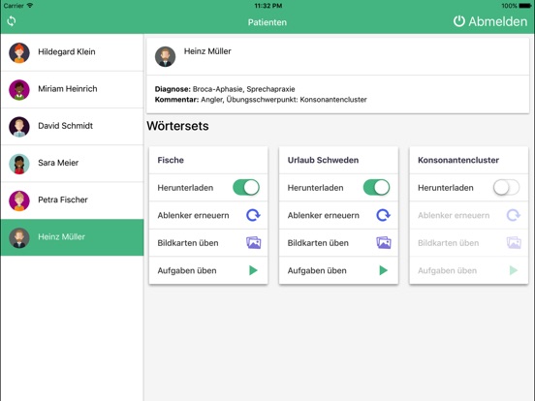Click Petra Fischer's avatar
The image size is (535, 401).
pyautogui.click(x=19, y=200)
